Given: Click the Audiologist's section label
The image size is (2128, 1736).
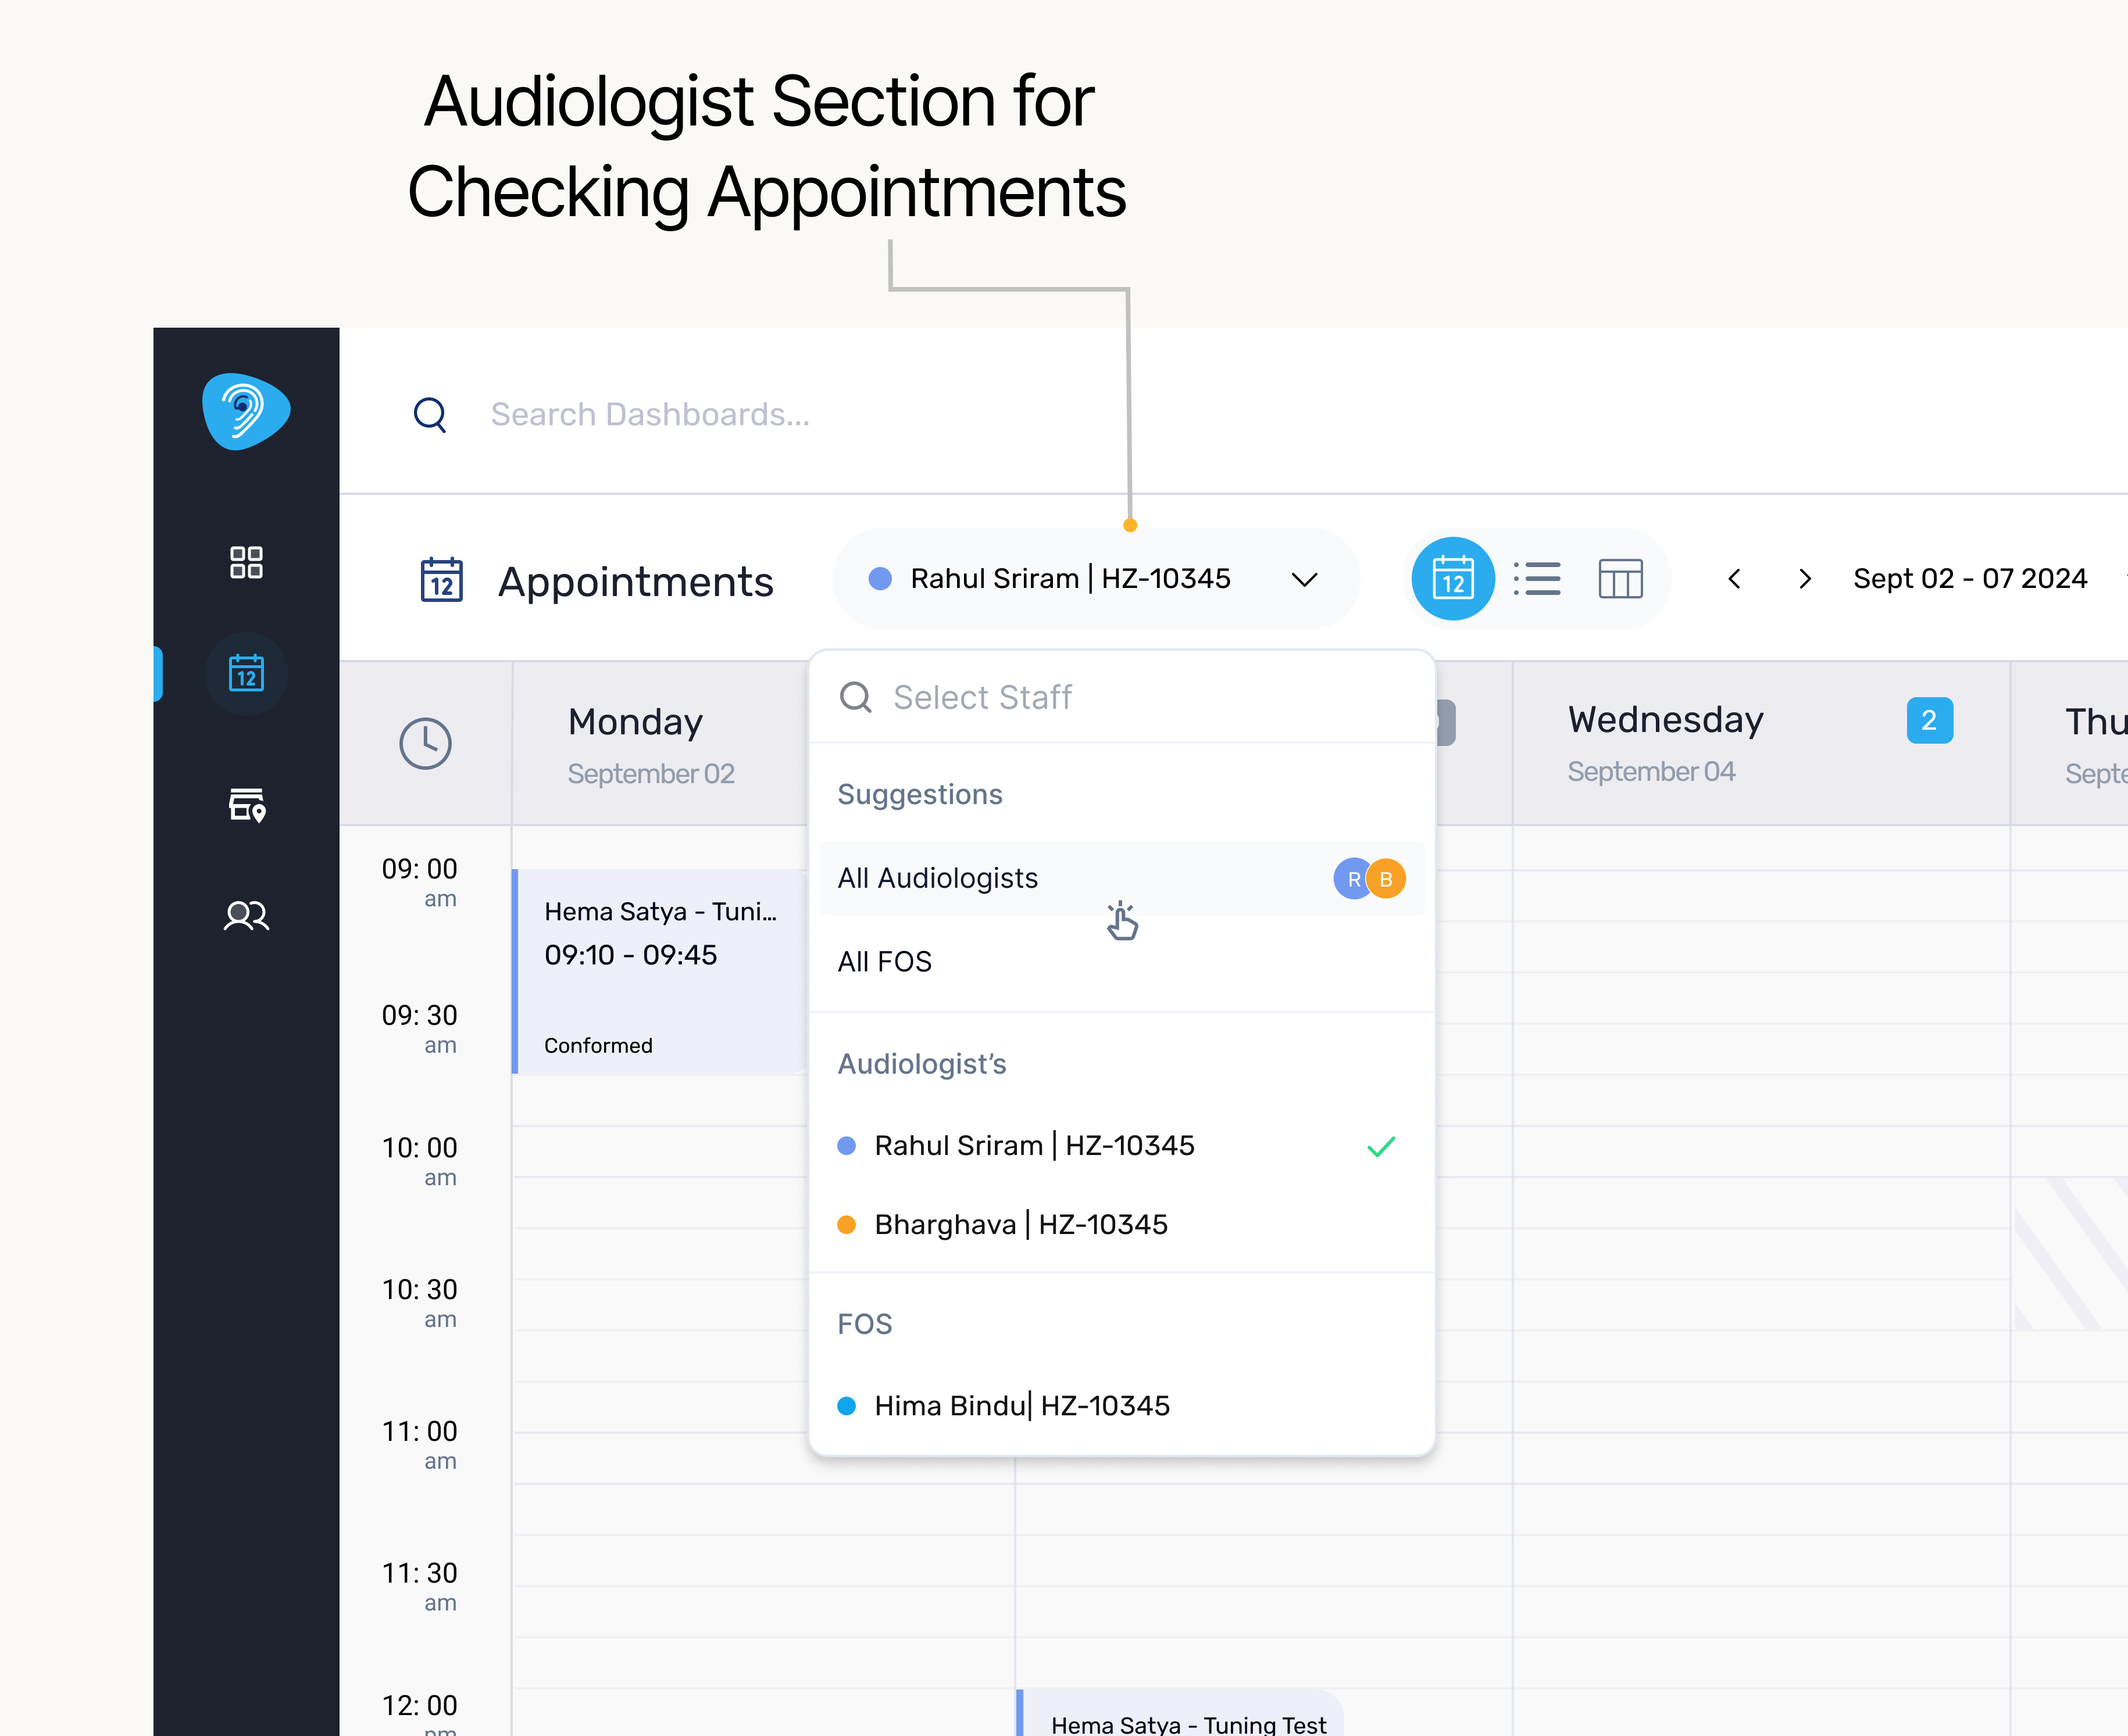Looking at the screenshot, I should (x=922, y=1064).
